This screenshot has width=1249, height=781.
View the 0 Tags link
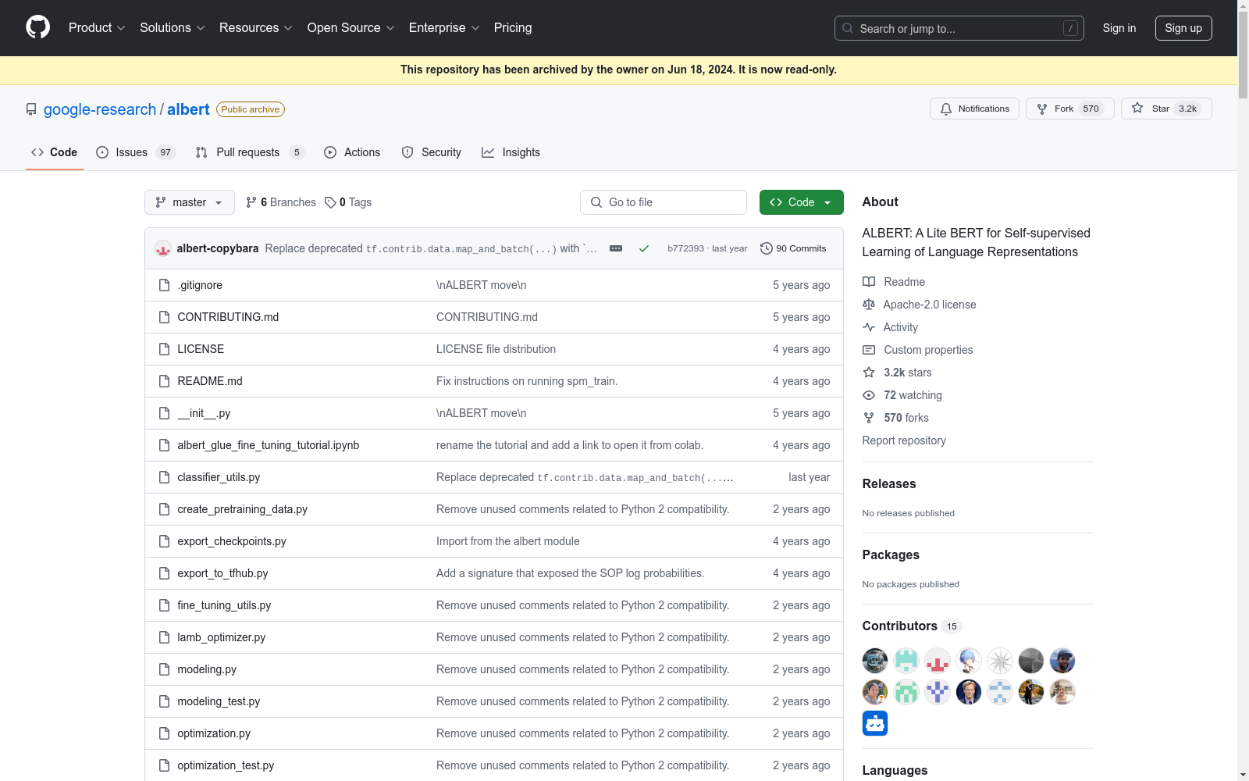point(348,202)
